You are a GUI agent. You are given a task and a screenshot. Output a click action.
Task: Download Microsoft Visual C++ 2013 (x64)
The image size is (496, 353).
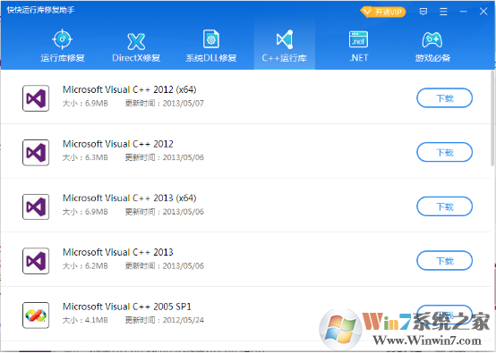[444, 206]
